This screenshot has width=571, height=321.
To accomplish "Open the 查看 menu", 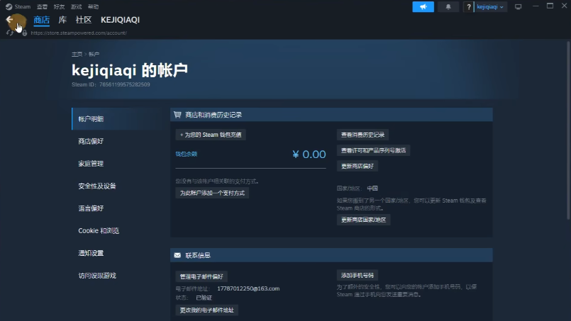I will (x=43, y=6).
